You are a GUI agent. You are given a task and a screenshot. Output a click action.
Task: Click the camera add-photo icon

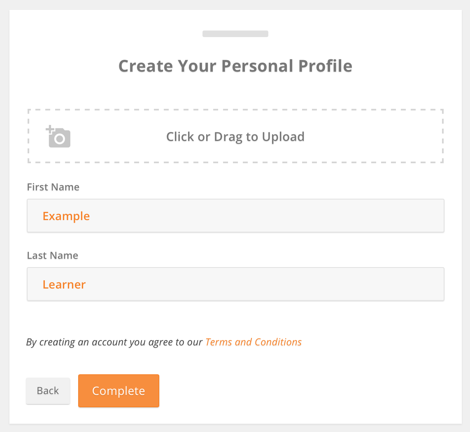point(58,136)
